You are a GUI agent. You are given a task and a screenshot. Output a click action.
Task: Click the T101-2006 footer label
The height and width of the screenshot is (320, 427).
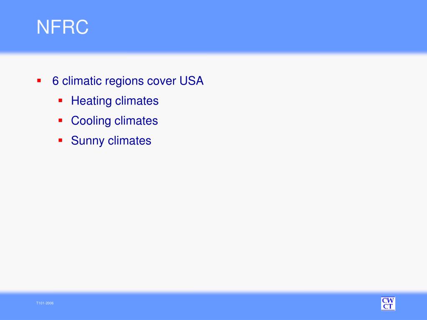[x=45, y=303]
